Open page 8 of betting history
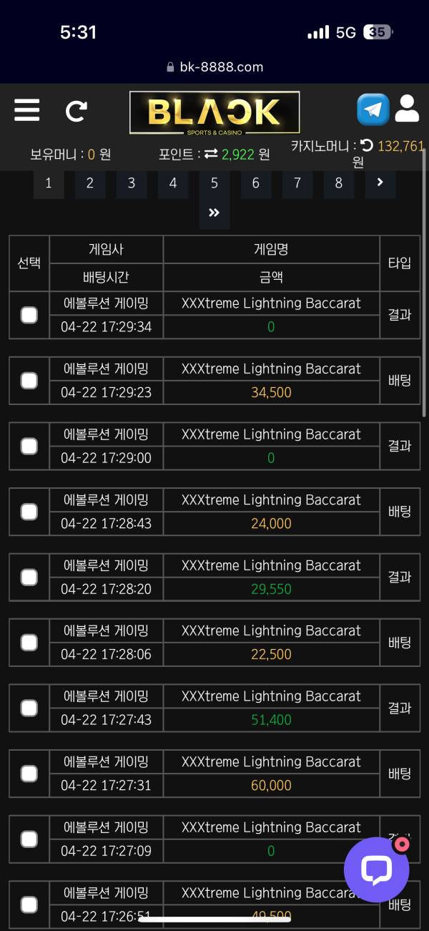429x931 pixels. pyautogui.click(x=339, y=183)
